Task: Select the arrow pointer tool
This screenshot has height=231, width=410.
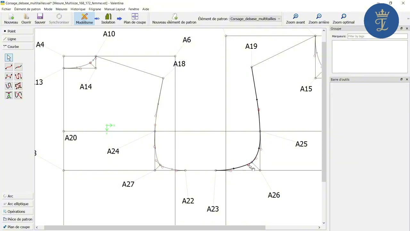Action: tap(9, 57)
